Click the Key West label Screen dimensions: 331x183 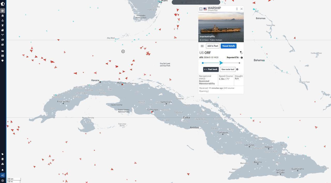click(111, 38)
